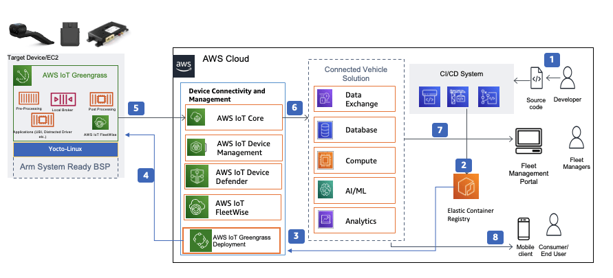This screenshot has height=278, width=613.
Task: Click the 'Arm System Ready BSP' text
Action: point(65,167)
